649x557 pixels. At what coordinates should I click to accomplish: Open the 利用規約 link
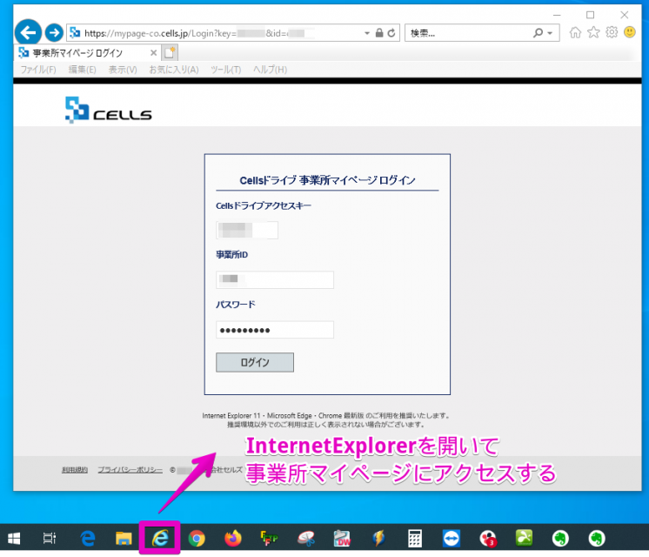(75, 470)
